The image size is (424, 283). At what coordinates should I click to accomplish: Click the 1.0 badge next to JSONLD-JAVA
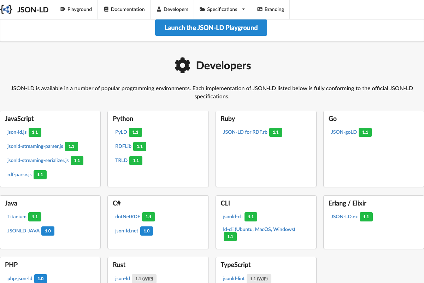click(x=48, y=231)
